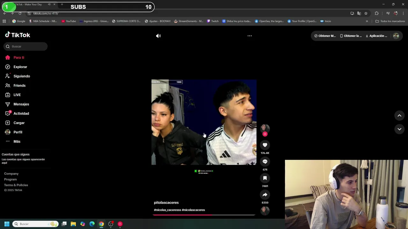
Task: Open the #nicolas_caceresss hashtag
Action: [x=167, y=210]
